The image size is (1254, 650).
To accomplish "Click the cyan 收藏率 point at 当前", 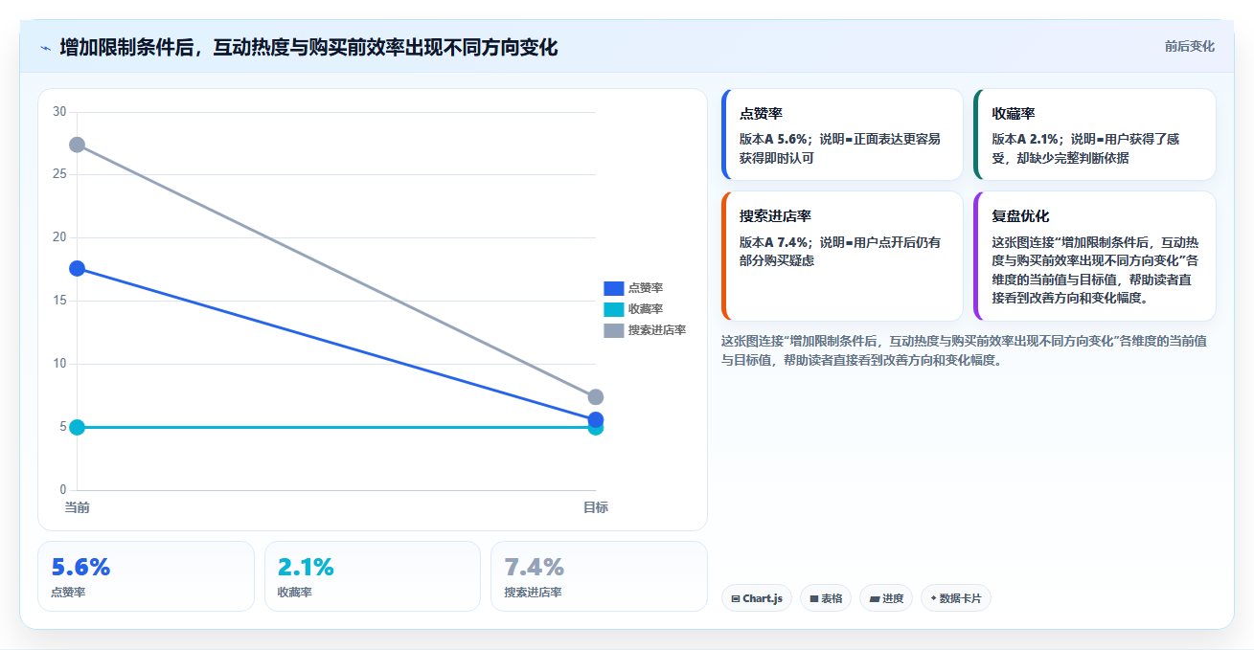I will pyautogui.click(x=77, y=427).
